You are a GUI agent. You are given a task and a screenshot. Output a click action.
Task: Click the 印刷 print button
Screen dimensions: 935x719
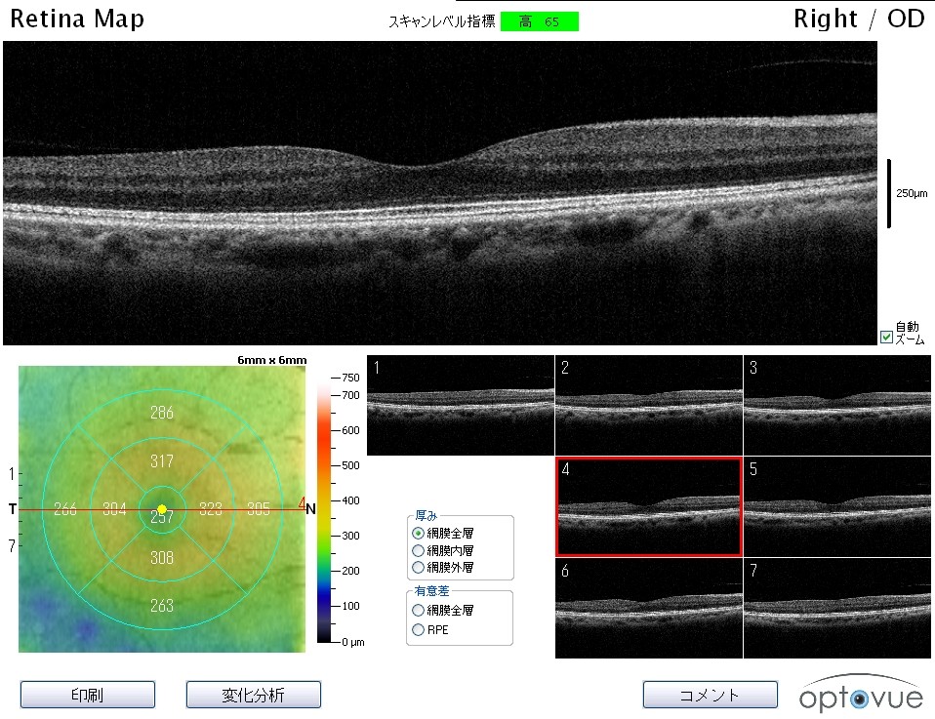click(x=88, y=695)
